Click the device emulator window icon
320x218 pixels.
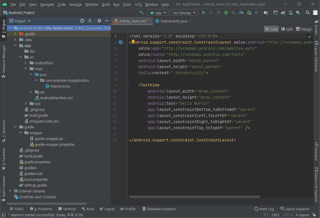point(276,13)
